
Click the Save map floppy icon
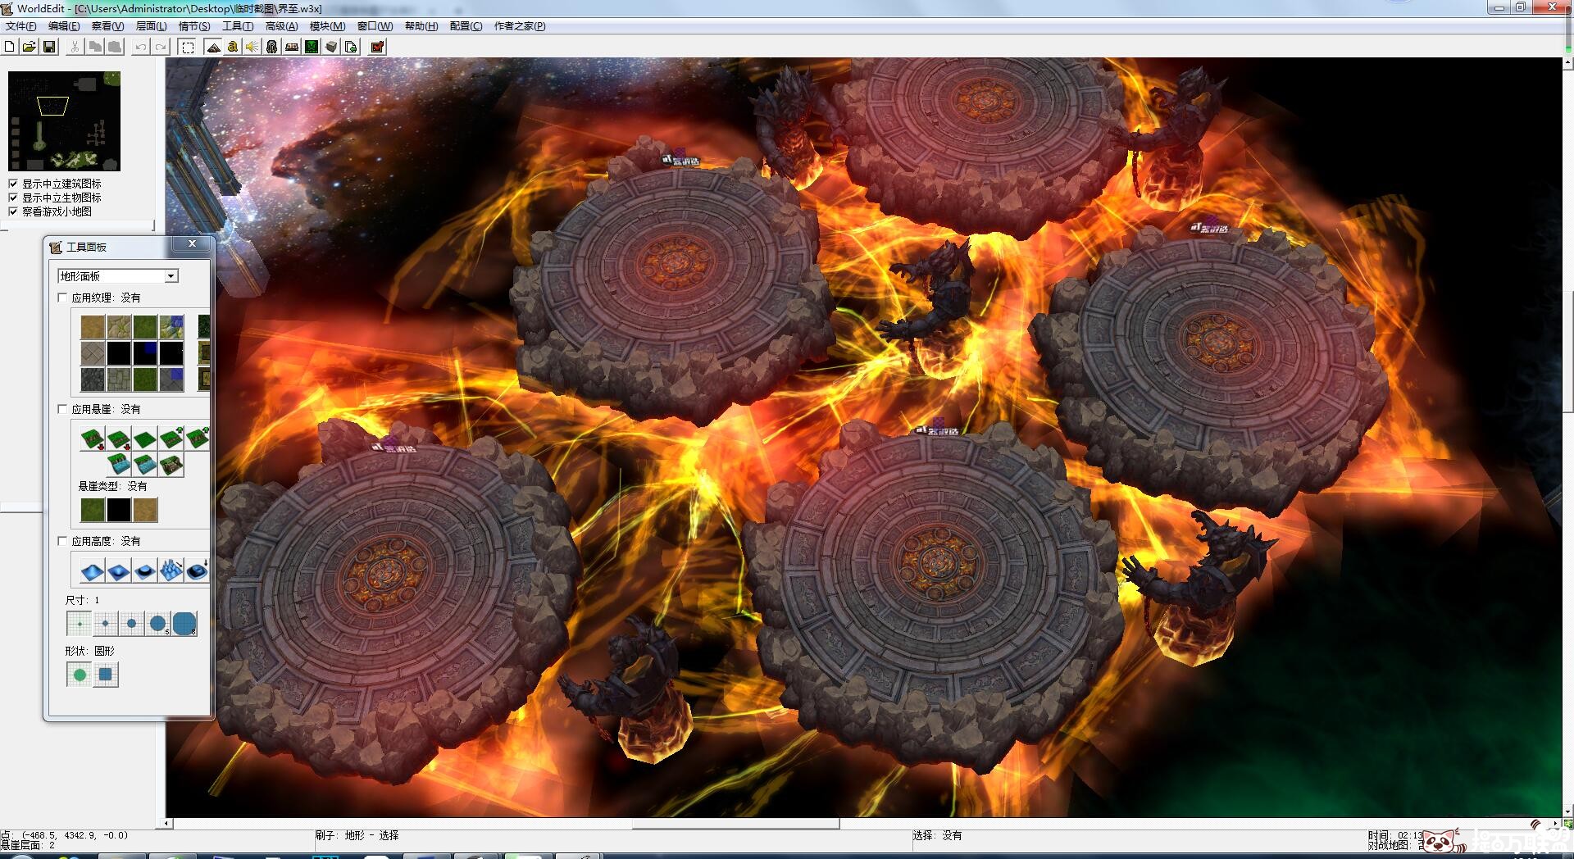click(x=49, y=47)
